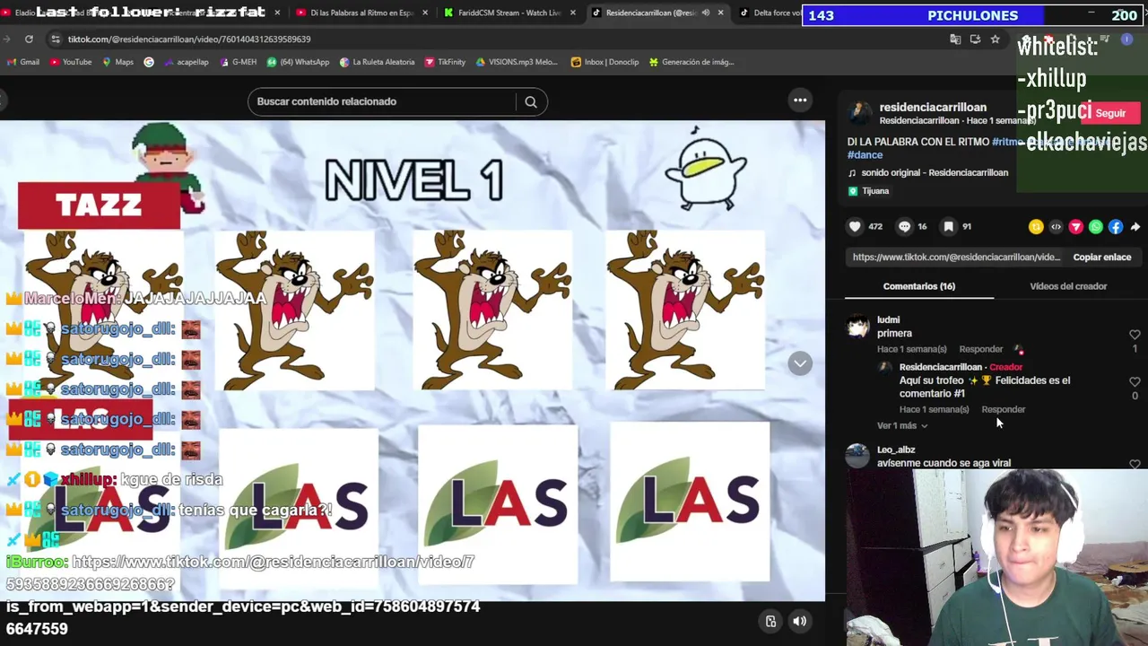The image size is (1148, 646).
Task: Mute the Residenciacarrilloan tab audio icon
Action: (x=706, y=13)
